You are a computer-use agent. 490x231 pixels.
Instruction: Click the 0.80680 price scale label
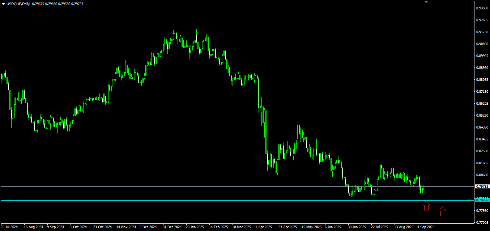tap(482, 175)
